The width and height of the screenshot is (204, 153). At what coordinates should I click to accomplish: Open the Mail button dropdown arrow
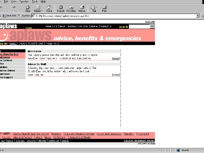coord(96,7)
